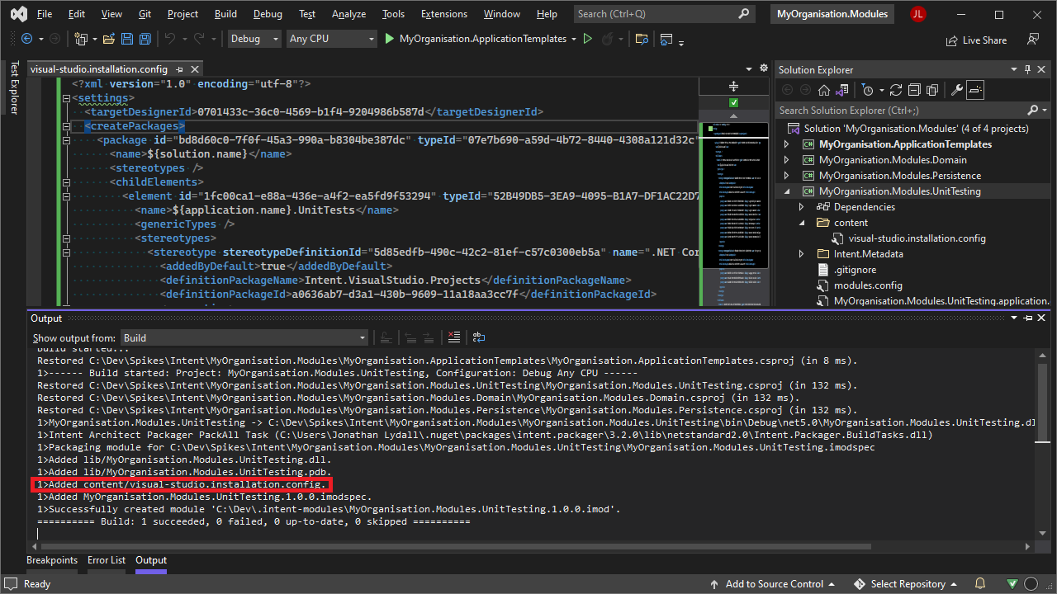Click Pending Changes Filter clock icon
The width and height of the screenshot is (1057, 594).
[x=867, y=90]
